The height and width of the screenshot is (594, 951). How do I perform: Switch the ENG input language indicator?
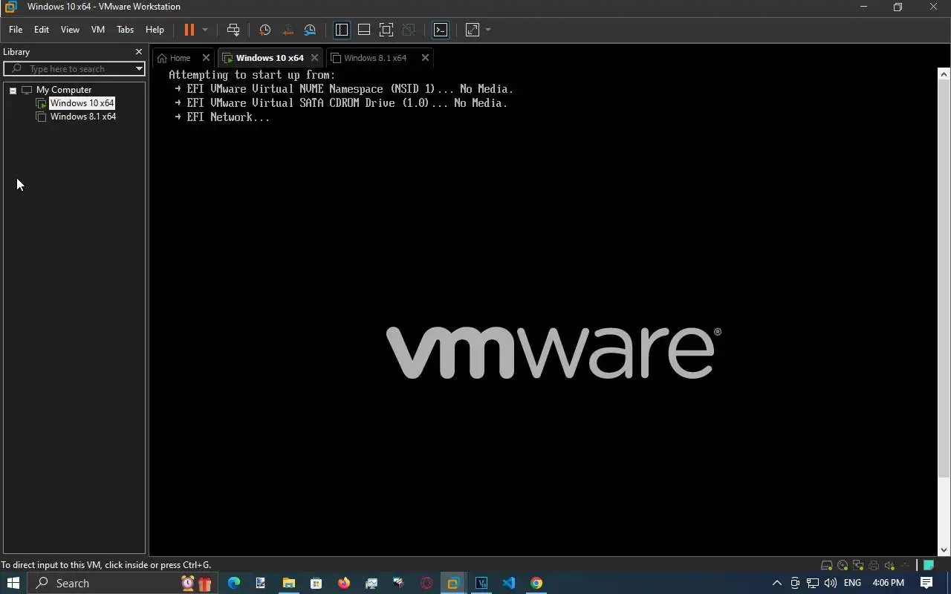(852, 583)
